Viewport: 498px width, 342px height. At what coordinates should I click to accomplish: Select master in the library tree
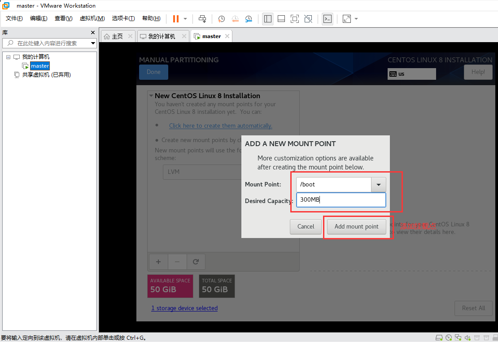(x=39, y=66)
